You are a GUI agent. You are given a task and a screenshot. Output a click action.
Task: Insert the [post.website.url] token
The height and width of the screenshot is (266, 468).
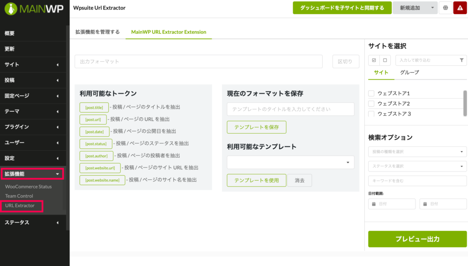click(x=100, y=168)
